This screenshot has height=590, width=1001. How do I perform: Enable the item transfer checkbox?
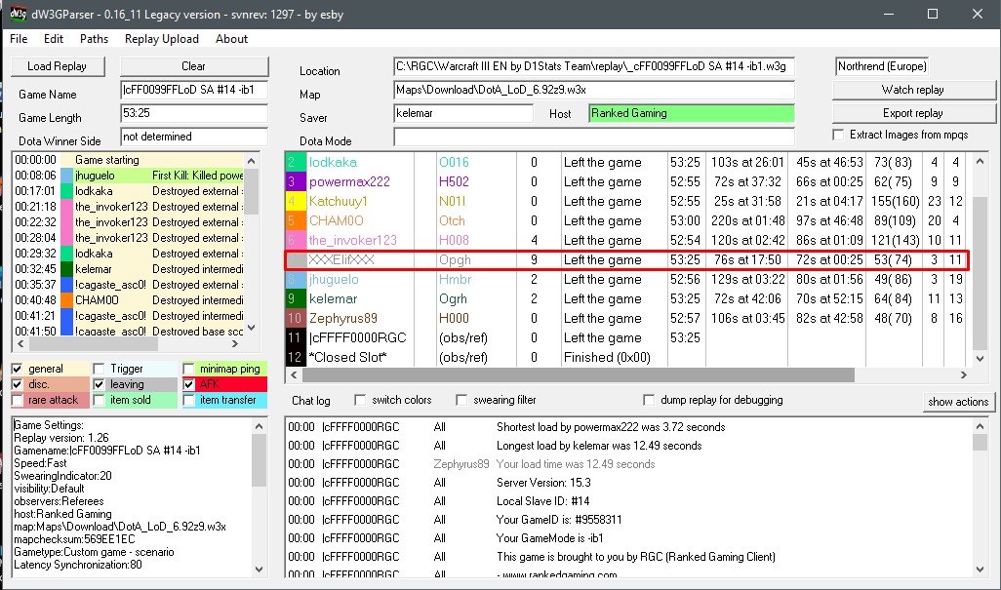[x=188, y=401]
